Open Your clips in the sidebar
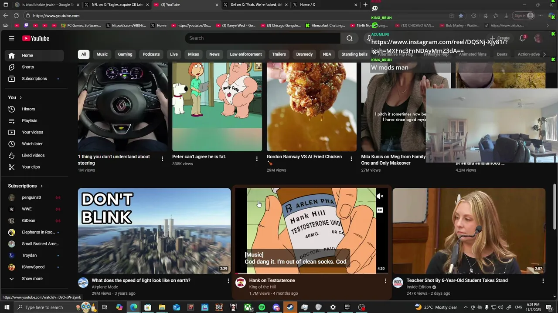Image resolution: width=558 pixels, height=313 pixels. [x=34, y=167]
